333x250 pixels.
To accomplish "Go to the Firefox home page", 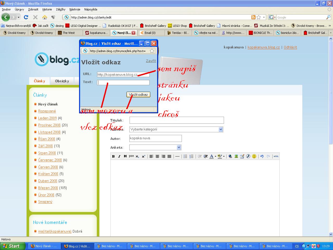I will tap(45, 17).
